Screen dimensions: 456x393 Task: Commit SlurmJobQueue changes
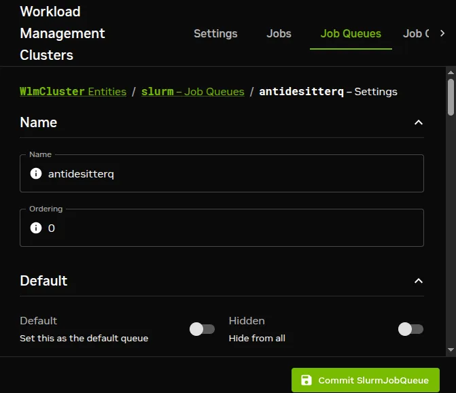point(366,380)
